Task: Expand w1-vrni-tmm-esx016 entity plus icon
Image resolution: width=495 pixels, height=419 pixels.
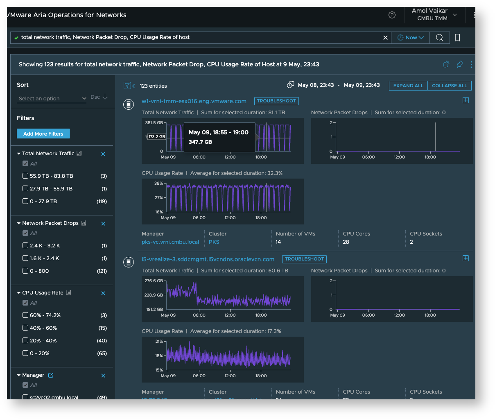Action: (x=466, y=100)
